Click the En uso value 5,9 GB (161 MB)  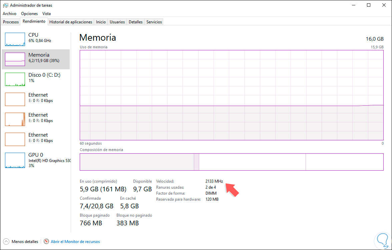click(103, 189)
